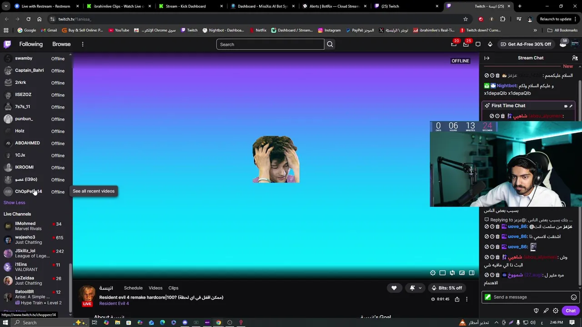Open the three-dot menu below stream
582x327 pixels.
(x=467, y=299)
